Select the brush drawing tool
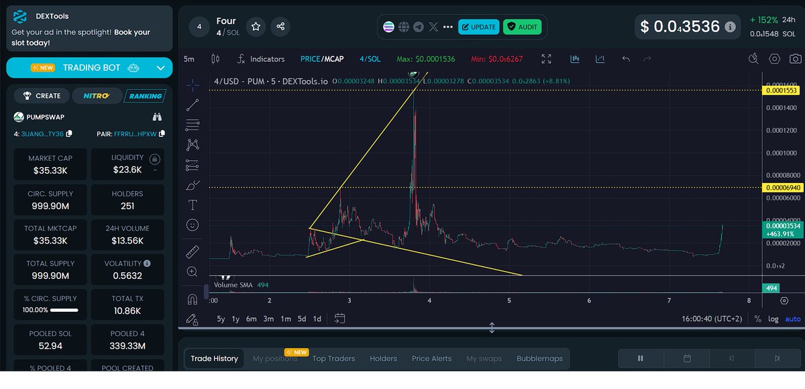This screenshot has width=805, height=389. click(x=193, y=185)
